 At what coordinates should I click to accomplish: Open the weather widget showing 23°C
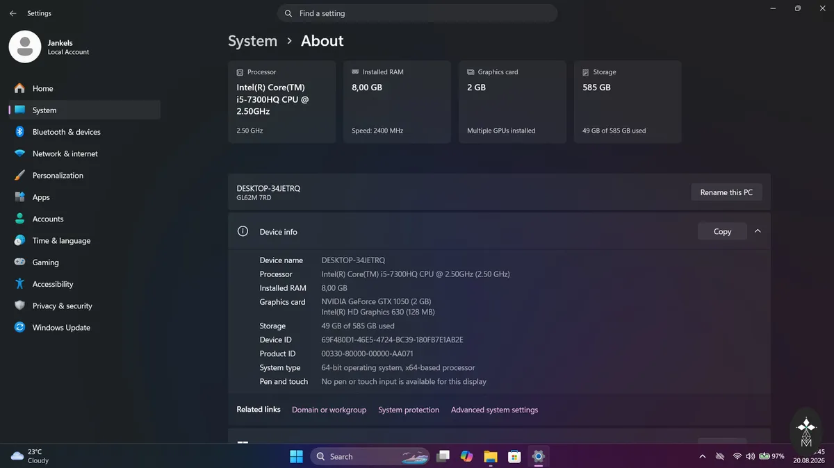pyautogui.click(x=30, y=456)
